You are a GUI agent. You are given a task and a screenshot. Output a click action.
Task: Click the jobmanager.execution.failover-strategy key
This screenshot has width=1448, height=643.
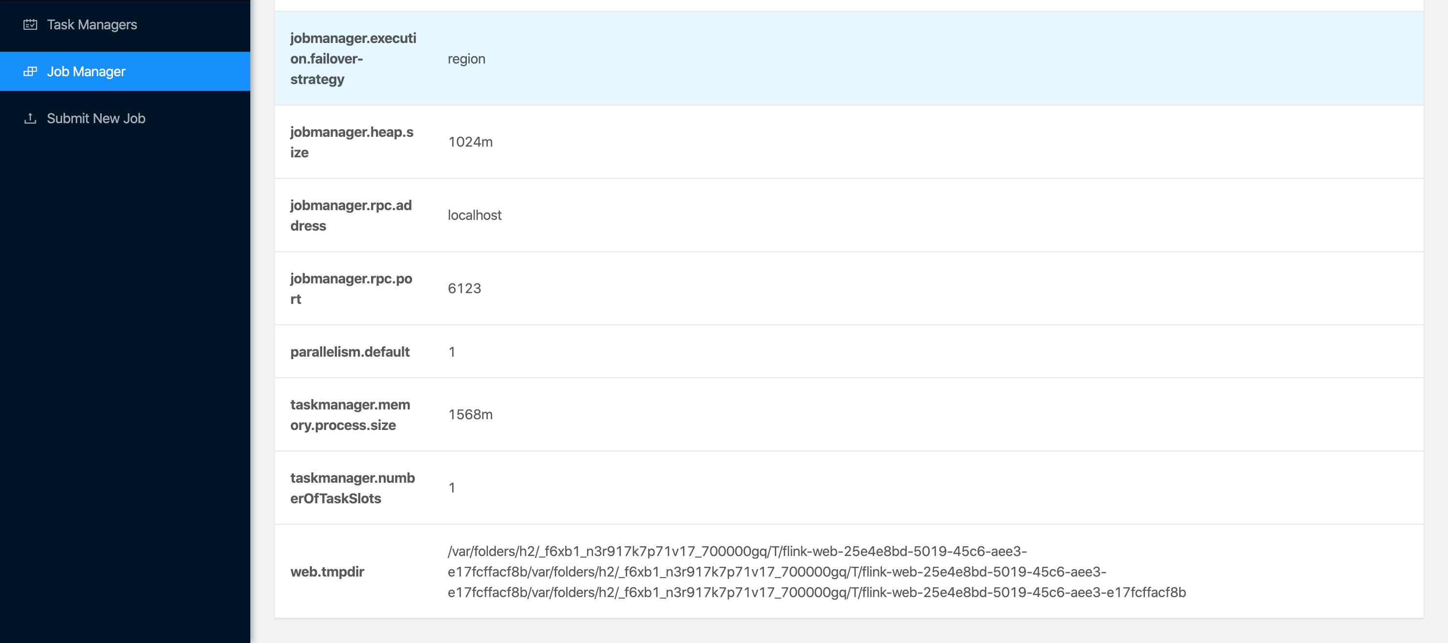352,59
